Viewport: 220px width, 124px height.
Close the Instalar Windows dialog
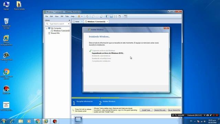(166, 28)
